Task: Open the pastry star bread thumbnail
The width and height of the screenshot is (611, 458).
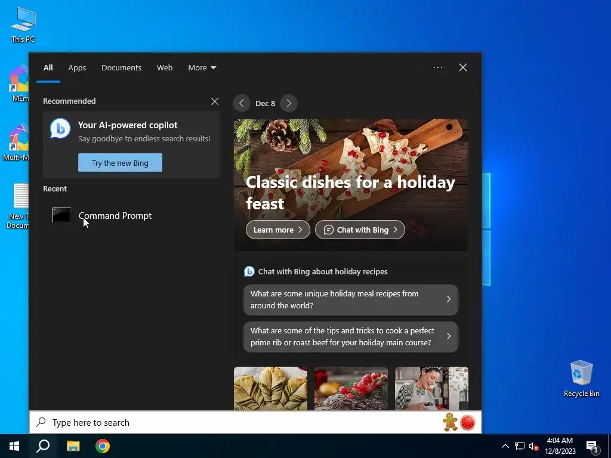Action: coord(270,388)
